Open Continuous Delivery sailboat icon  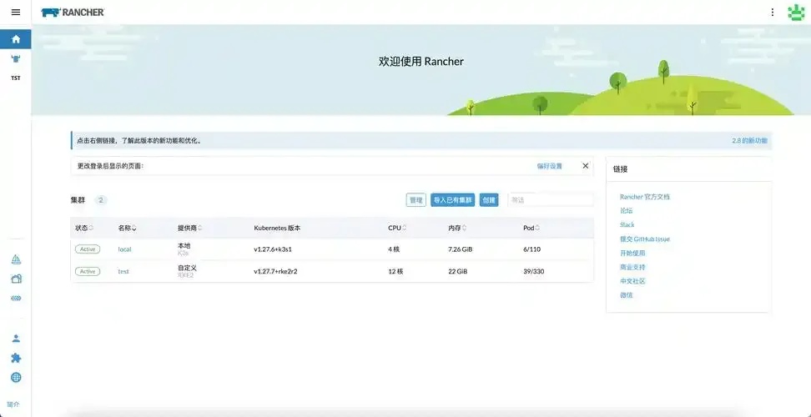click(x=16, y=259)
